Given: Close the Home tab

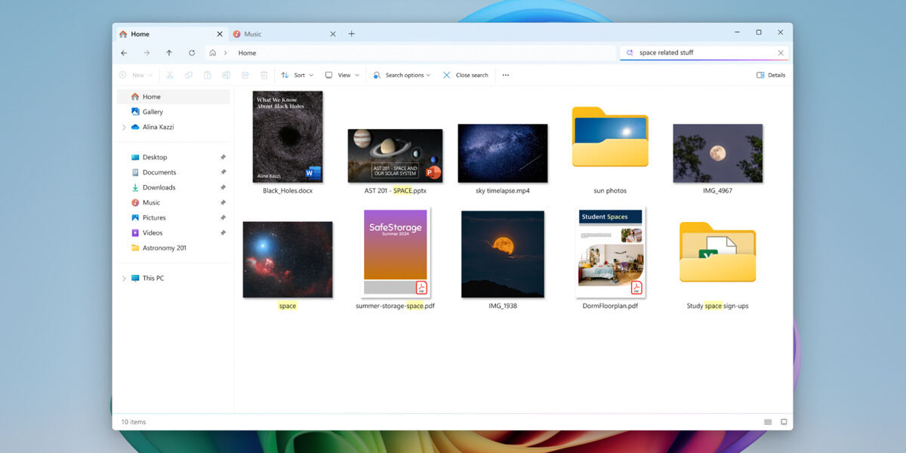Looking at the screenshot, I should tap(220, 34).
